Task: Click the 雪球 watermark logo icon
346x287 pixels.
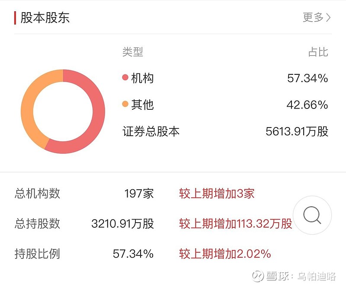Action: click(258, 276)
